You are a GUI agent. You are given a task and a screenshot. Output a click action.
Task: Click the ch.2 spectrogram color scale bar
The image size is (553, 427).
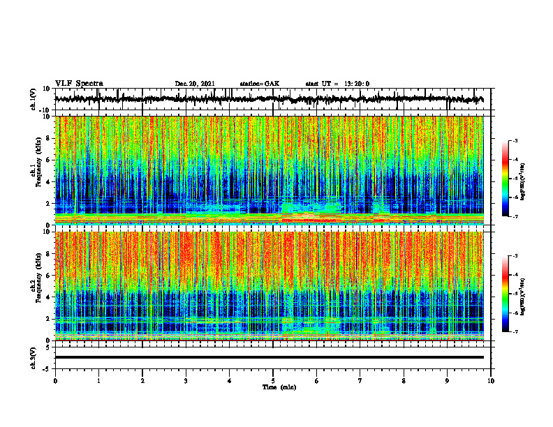click(x=506, y=294)
